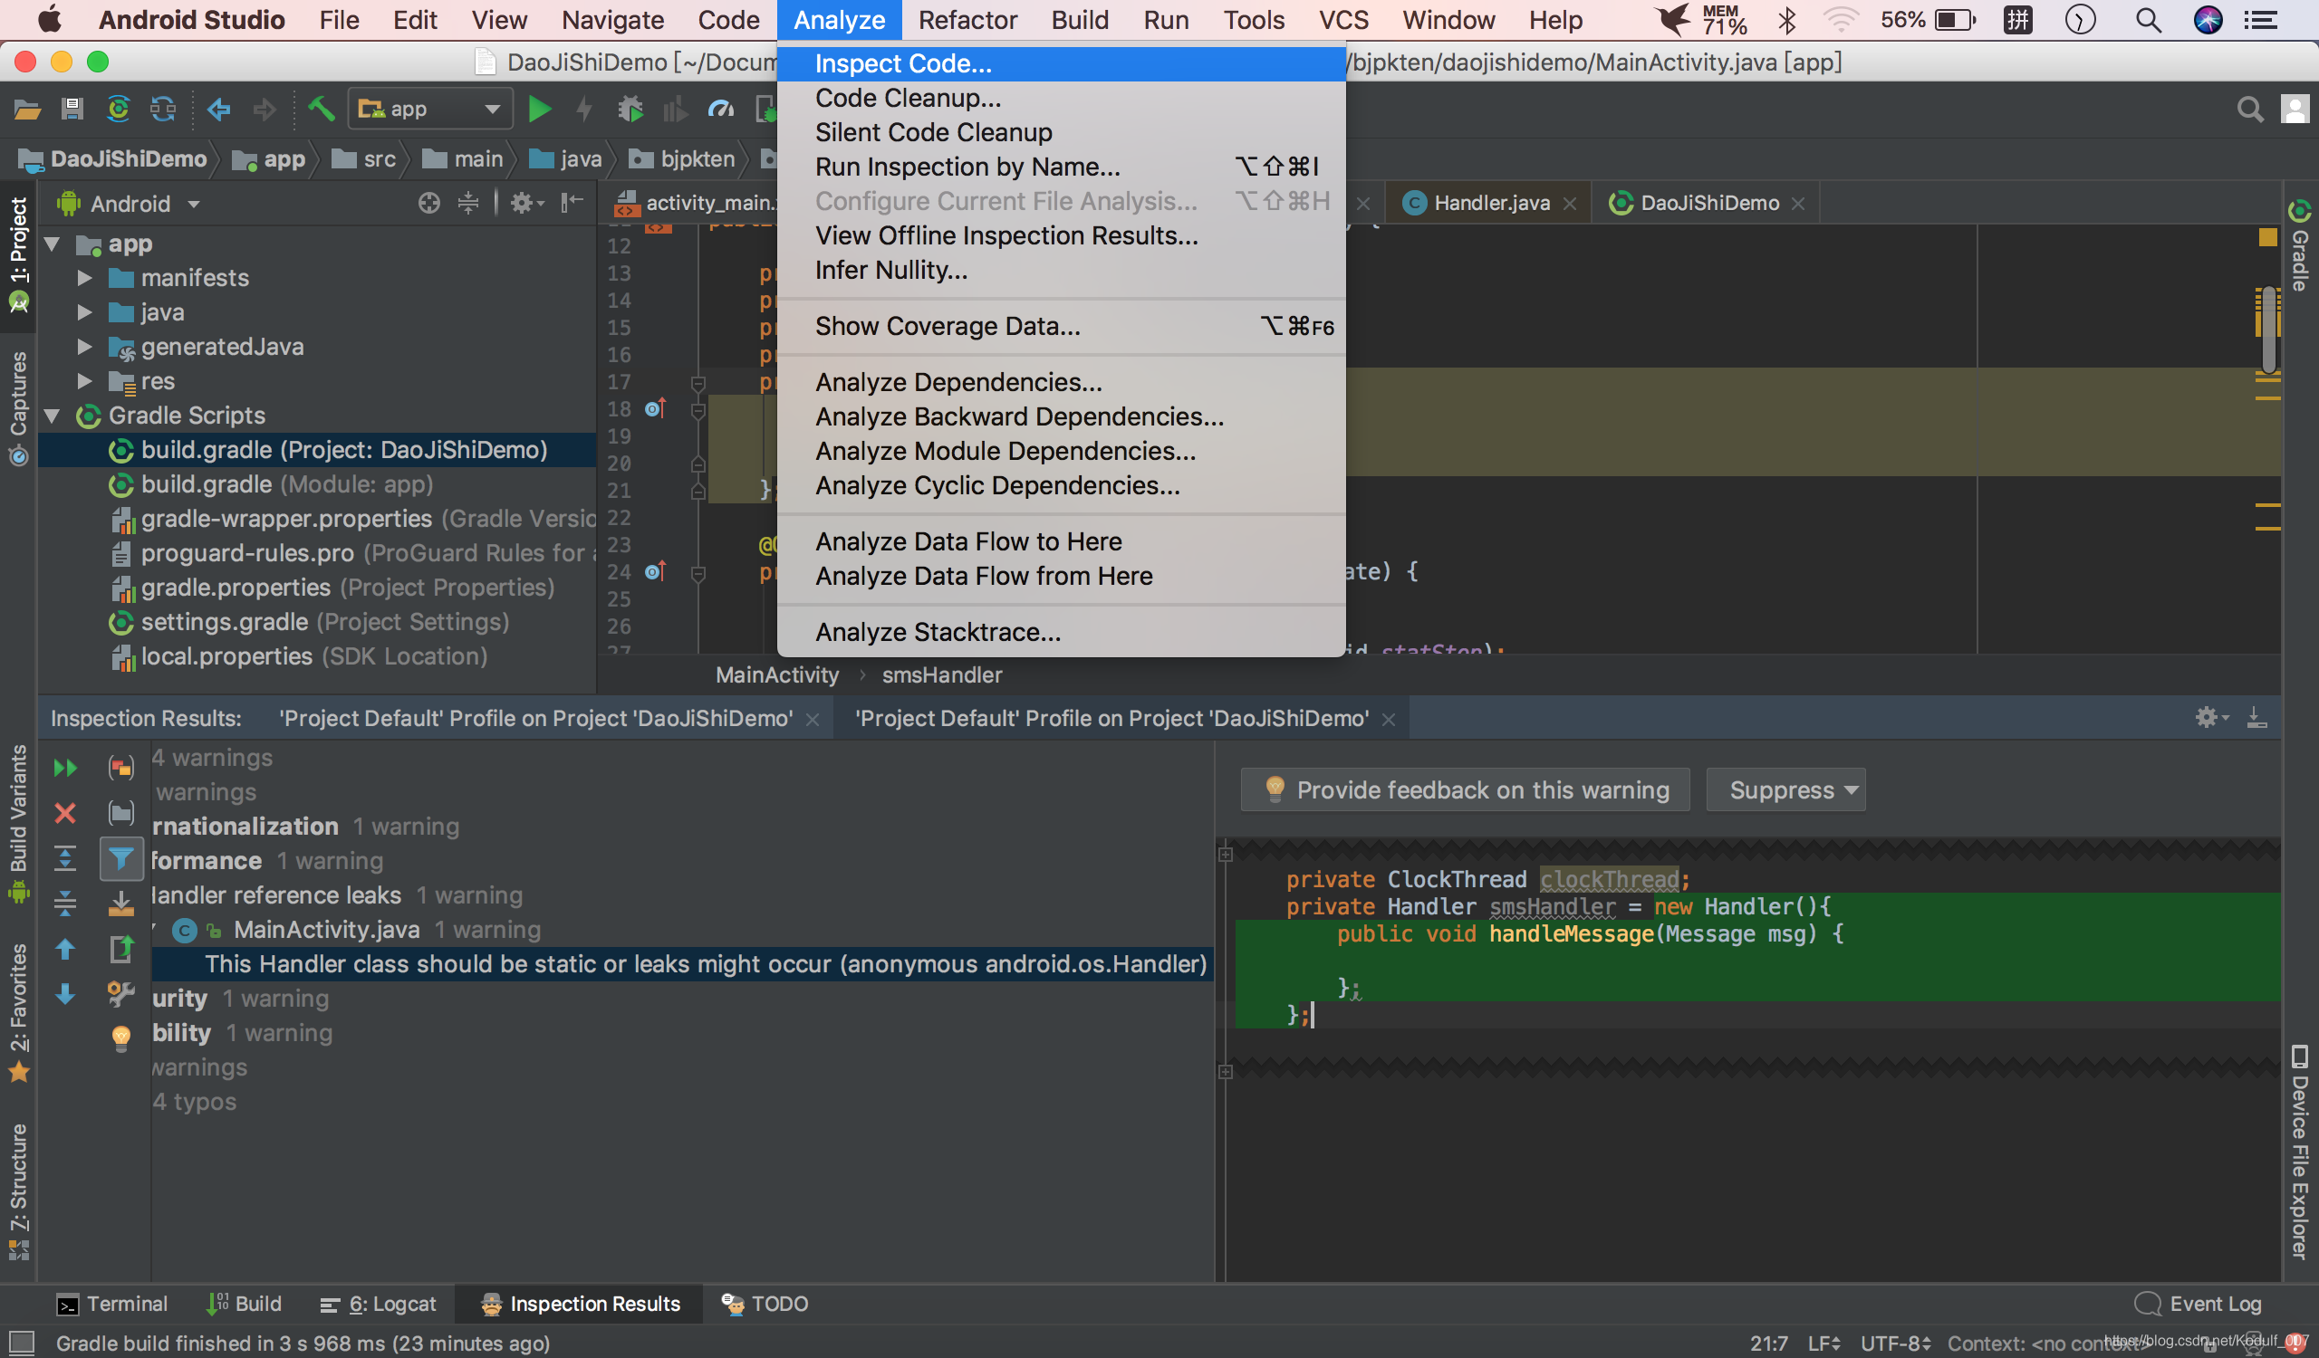Click the Synchronize refresh arrows icon
The width and height of the screenshot is (2319, 1358).
coord(164,110)
